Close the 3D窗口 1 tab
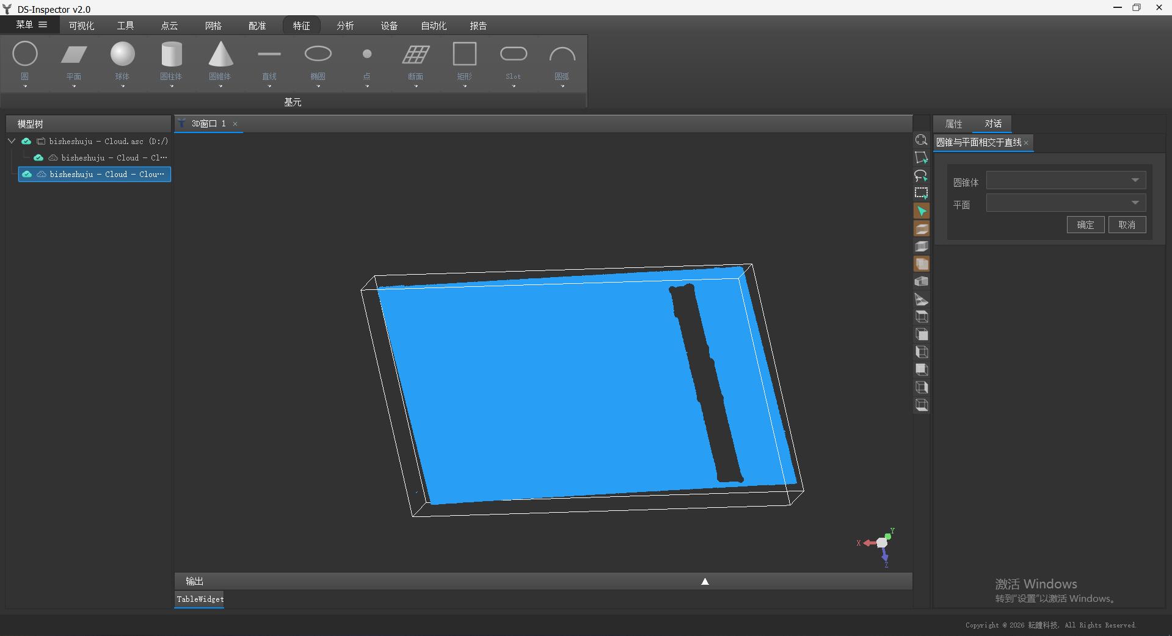 pos(235,124)
